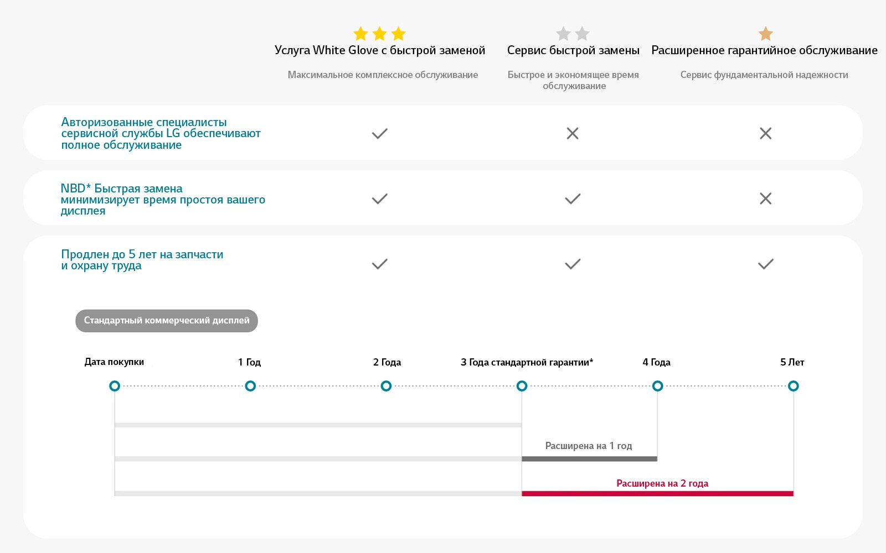Click White Glove check mark in NBD Быстрая замена row
The height and width of the screenshot is (553, 886).
pos(379,199)
